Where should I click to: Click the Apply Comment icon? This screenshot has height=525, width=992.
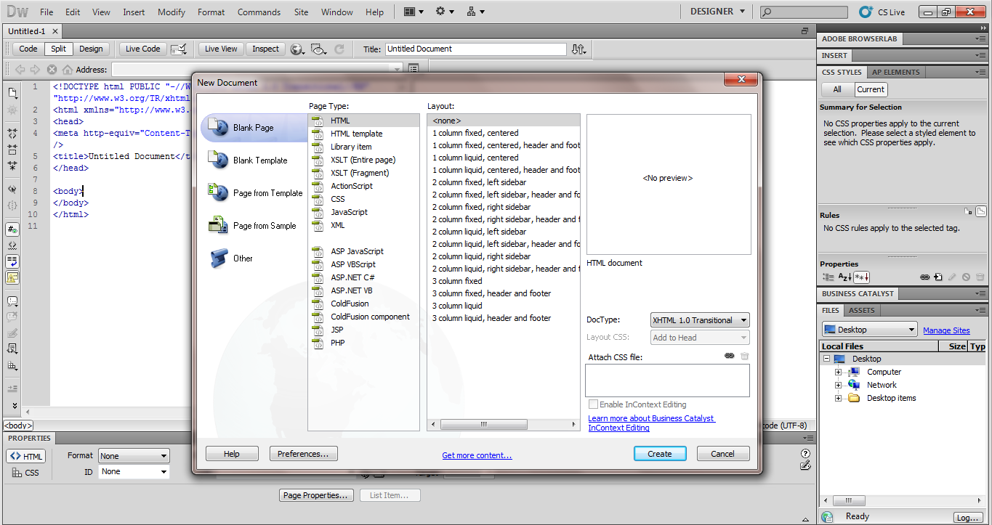pos(12,301)
